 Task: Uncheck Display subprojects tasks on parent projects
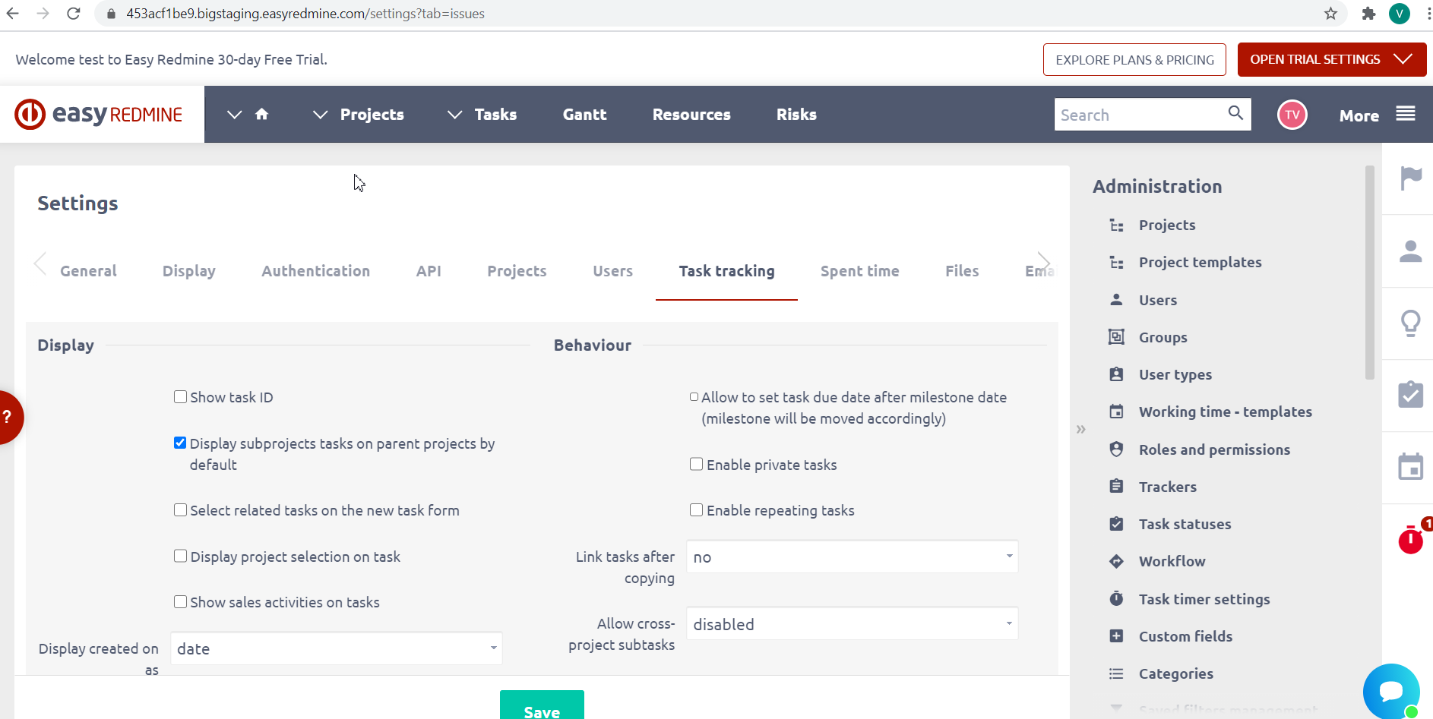pyautogui.click(x=180, y=443)
